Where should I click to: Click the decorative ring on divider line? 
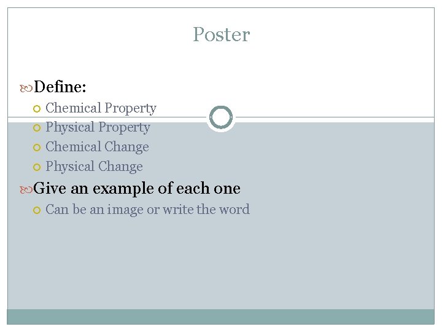[x=221, y=117]
